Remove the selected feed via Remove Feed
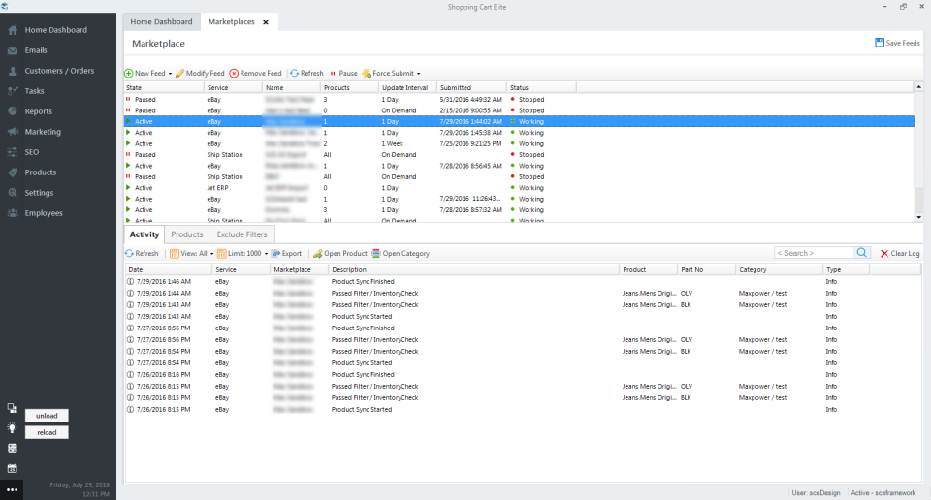The width and height of the screenshot is (931, 500). click(x=256, y=73)
